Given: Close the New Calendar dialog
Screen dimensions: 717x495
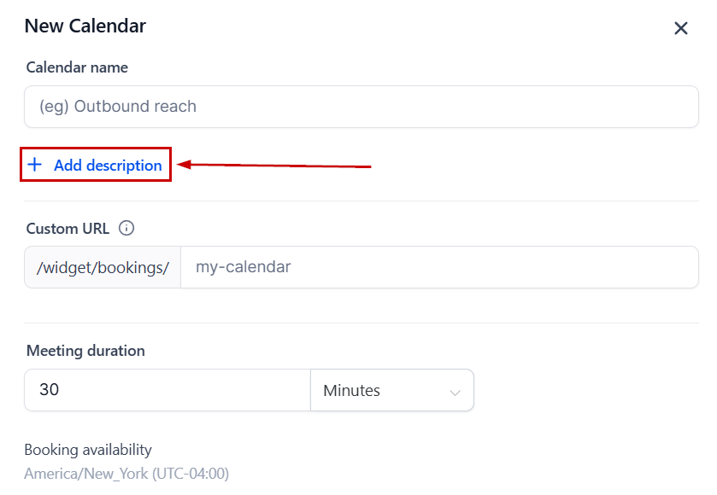Looking at the screenshot, I should (x=681, y=28).
